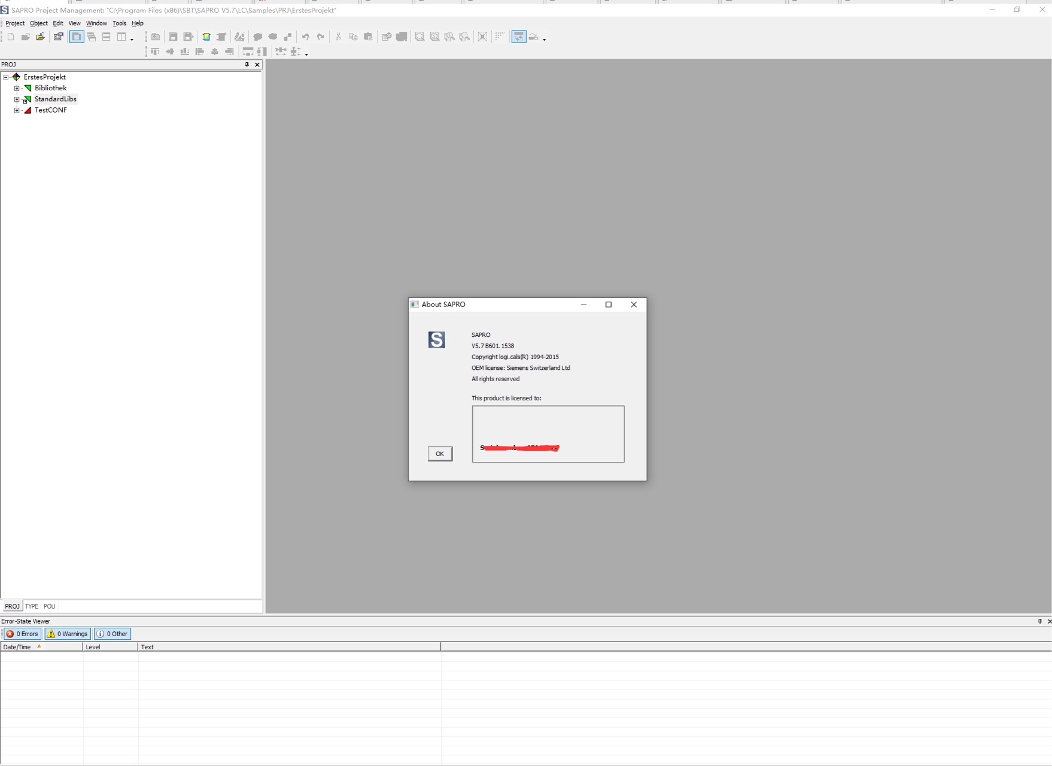1052x766 pixels.
Task: Select the cascade windows icon
Action: click(92, 37)
